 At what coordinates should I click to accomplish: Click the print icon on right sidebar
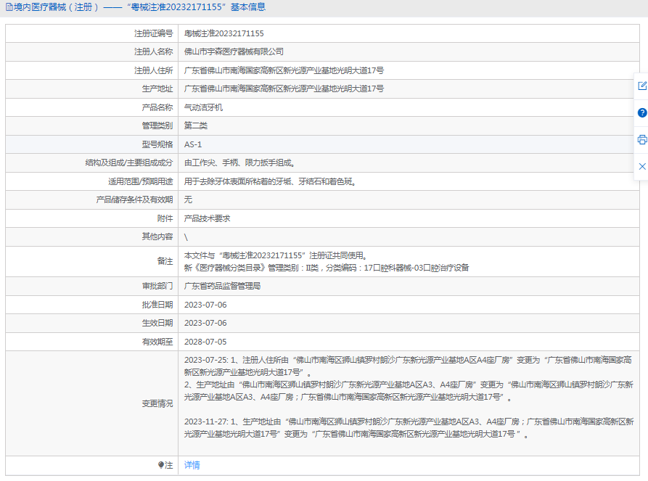(641, 140)
